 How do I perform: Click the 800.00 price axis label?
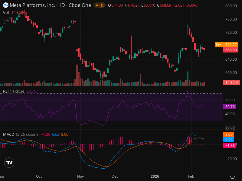click(x=231, y=6)
